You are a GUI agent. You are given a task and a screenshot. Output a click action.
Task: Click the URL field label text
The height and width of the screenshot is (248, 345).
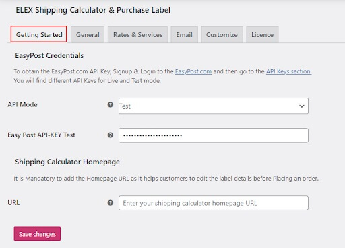13,202
